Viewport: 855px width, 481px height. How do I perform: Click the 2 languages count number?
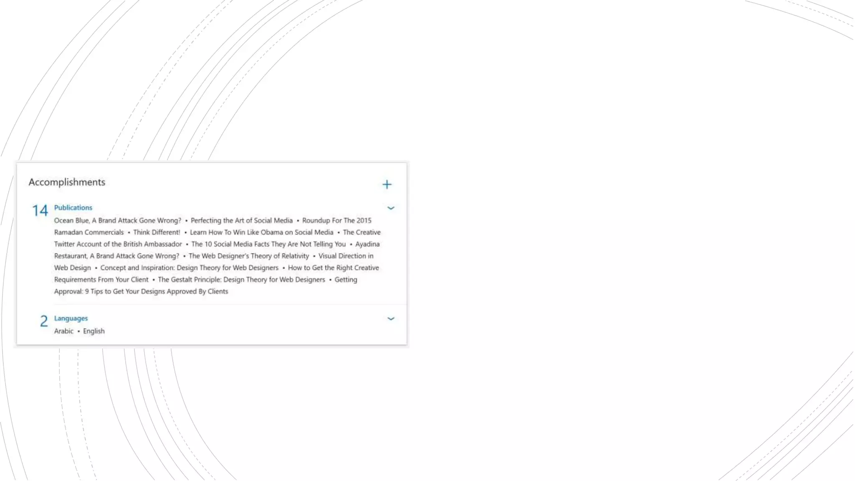44,321
